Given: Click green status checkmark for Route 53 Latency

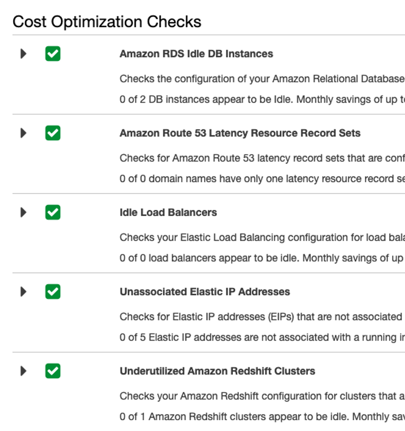Looking at the screenshot, I should point(53,133).
